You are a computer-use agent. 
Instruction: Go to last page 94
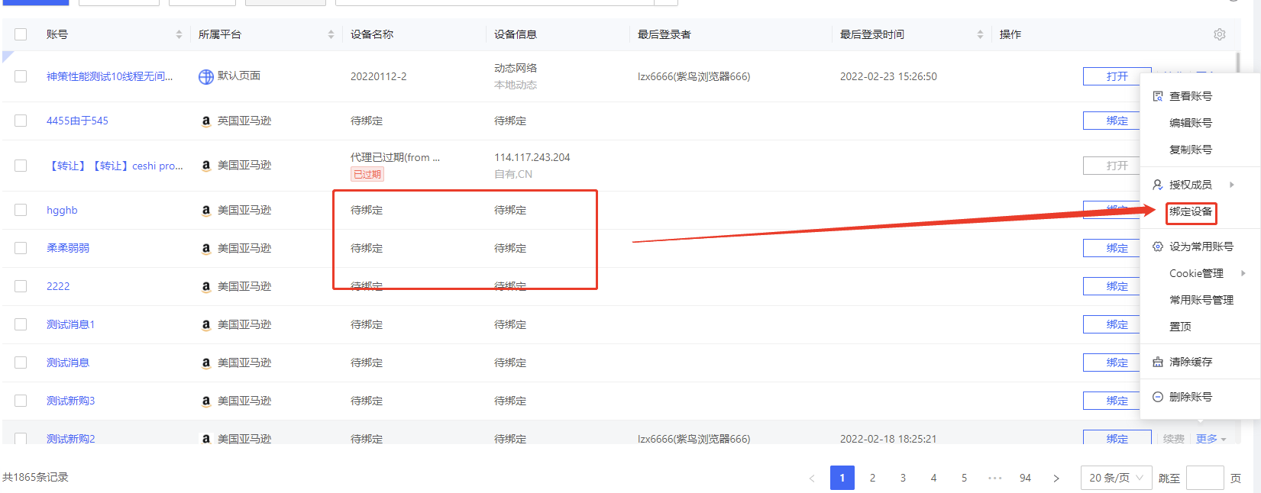[1026, 478]
